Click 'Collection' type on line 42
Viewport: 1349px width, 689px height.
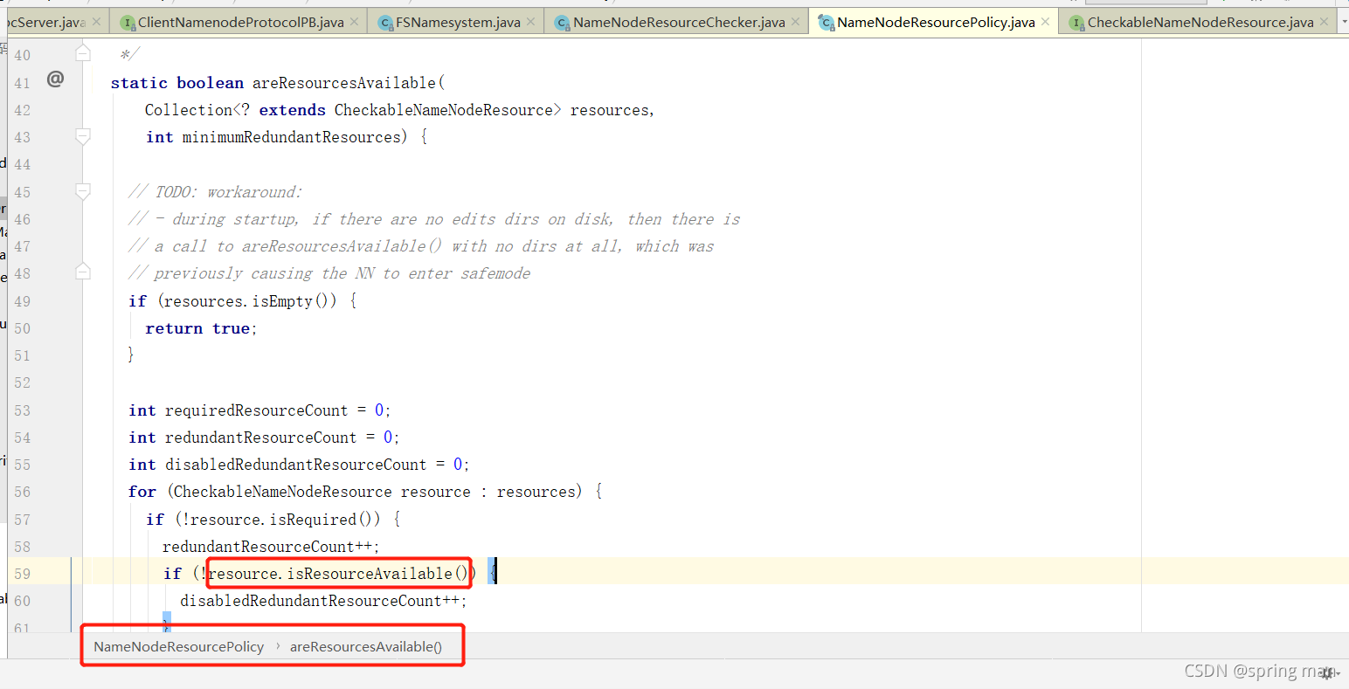(x=189, y=110)
